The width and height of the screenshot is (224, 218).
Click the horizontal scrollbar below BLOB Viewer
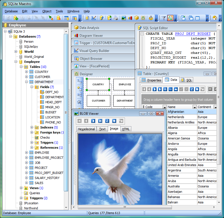point(125,207)
